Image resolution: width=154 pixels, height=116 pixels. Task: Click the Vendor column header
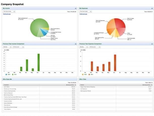click(98, 85)
